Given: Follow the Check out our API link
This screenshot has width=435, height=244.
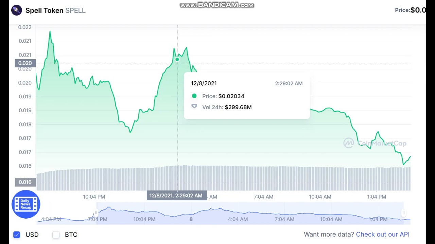Looking at the screenshot, I should 383,235.
